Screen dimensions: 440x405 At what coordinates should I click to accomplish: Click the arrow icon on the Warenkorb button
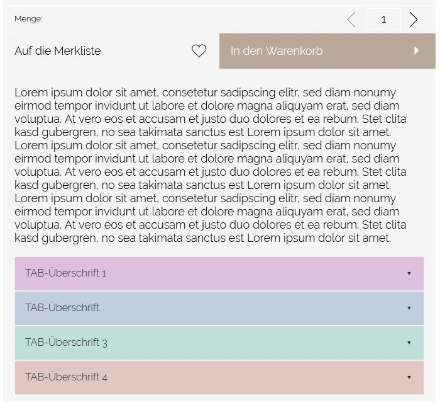416,51
